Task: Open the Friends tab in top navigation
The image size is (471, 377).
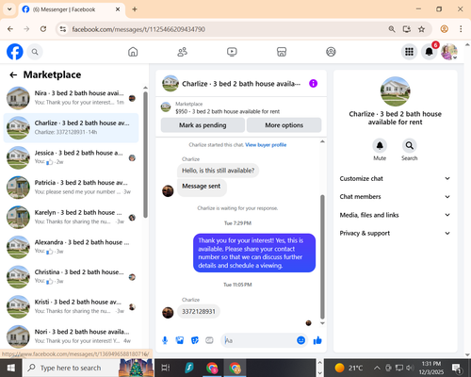Action: click(x=183, y=52)
